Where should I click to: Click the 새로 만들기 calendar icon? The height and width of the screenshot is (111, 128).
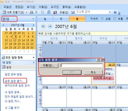point(4,12)
